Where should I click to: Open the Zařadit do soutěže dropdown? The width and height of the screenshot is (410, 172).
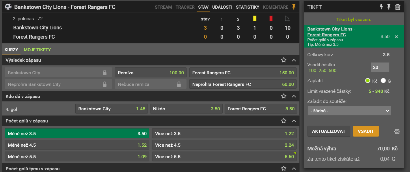tap(349, 111)
